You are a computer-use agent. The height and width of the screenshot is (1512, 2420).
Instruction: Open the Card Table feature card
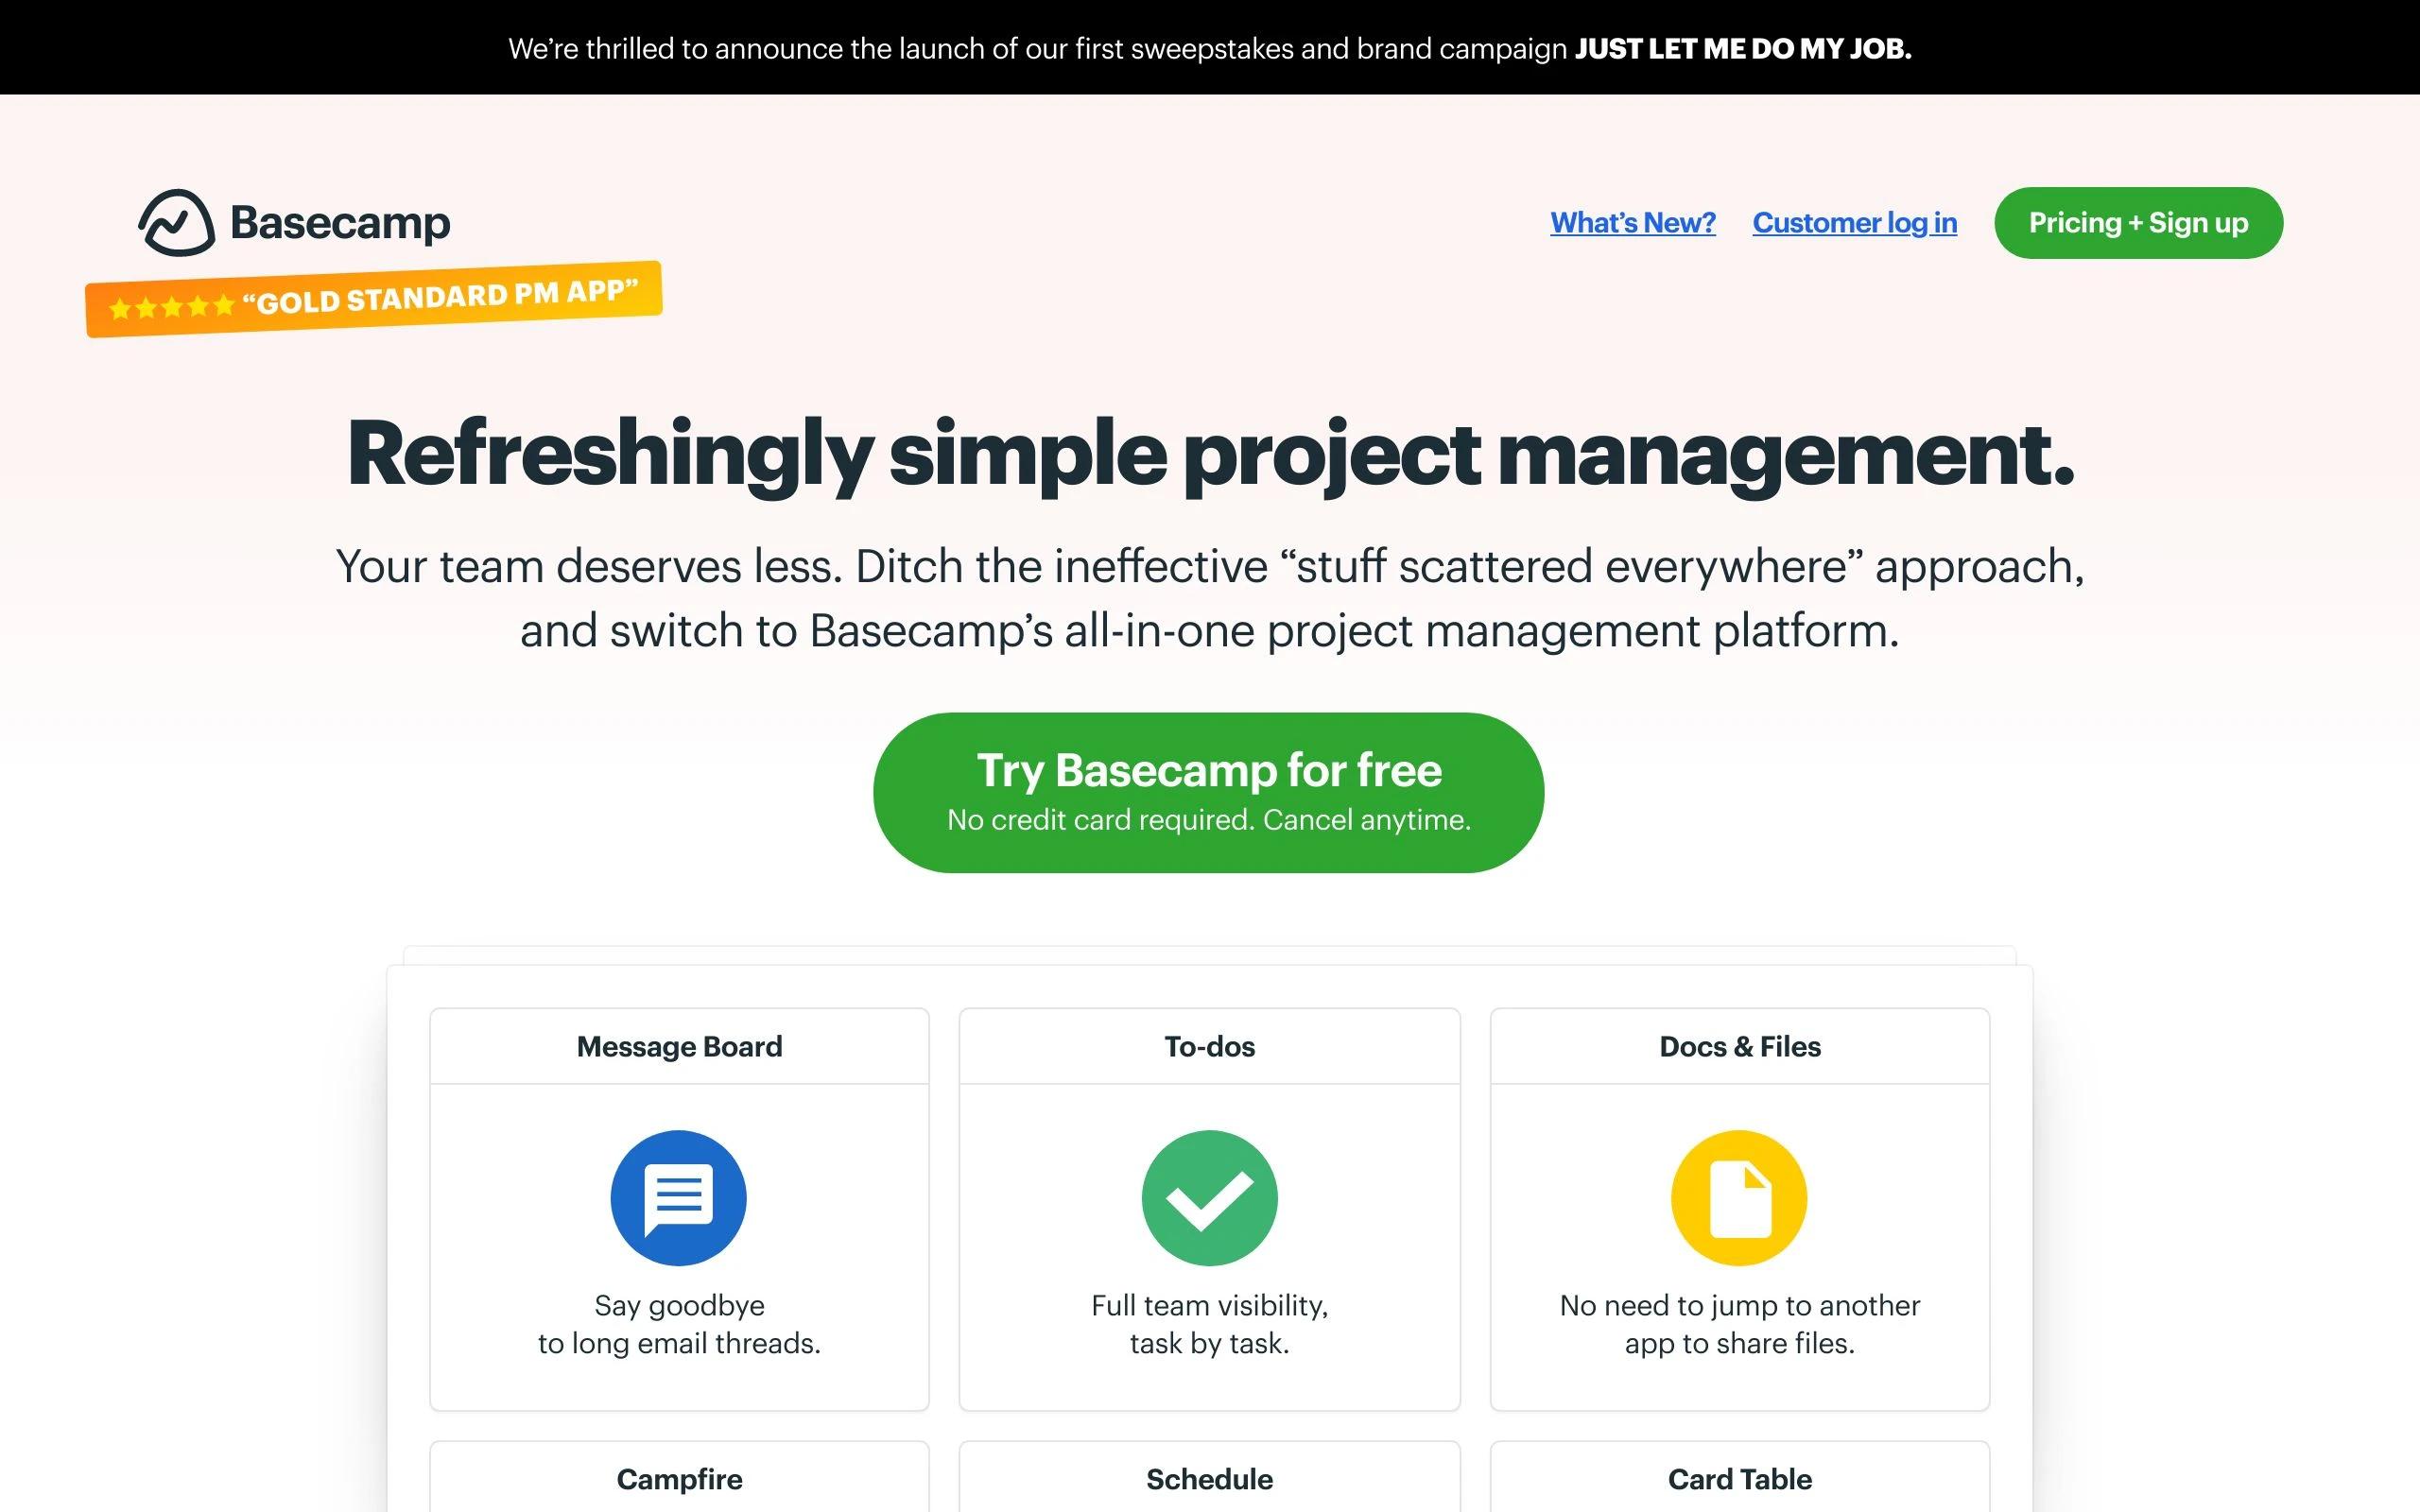(1740, 1477)
